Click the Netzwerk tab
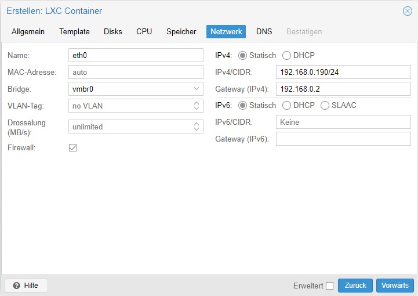The height and width of the screenshot is (296, 418). 226,31
